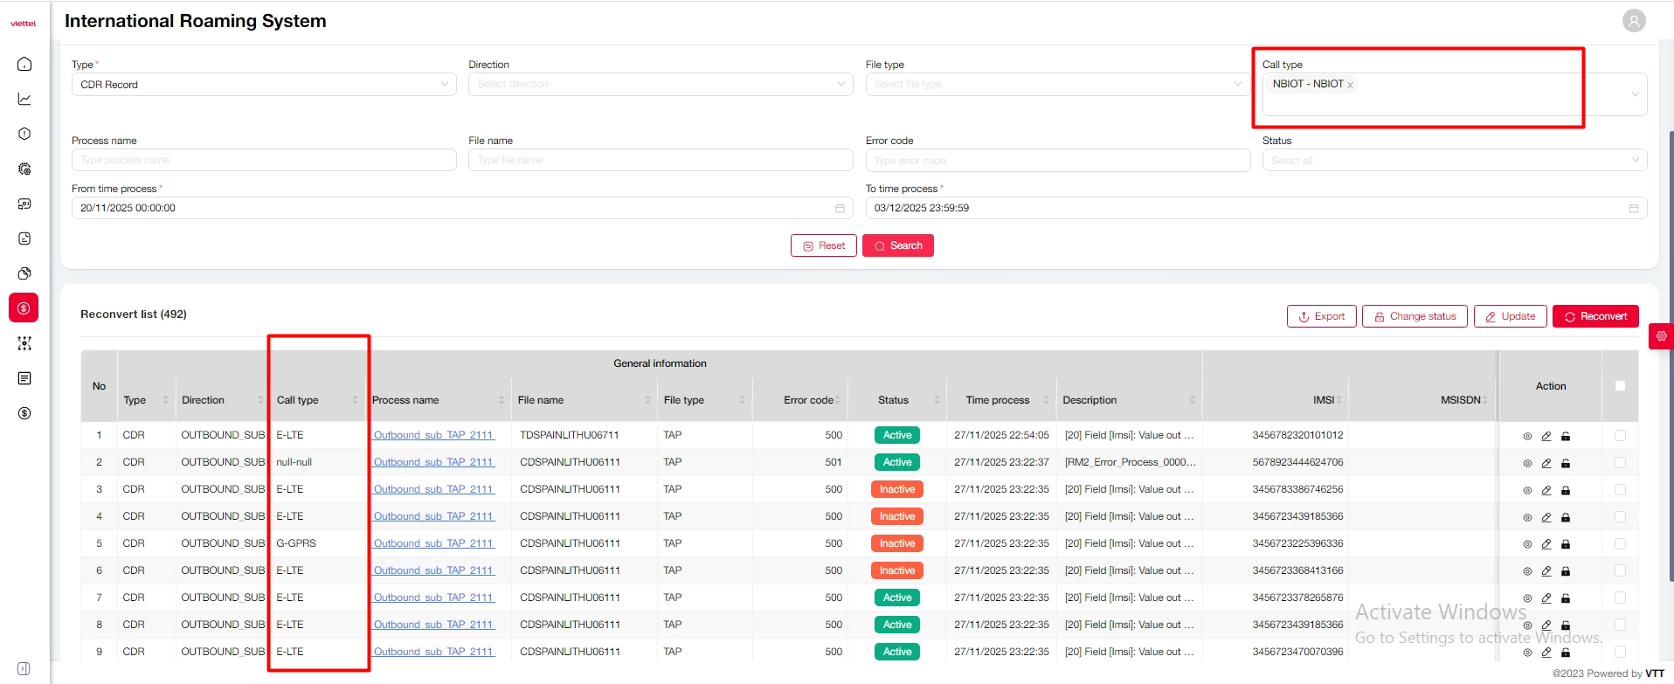The height and width of the screenshot is (684, 1674).
Task: Click the Search button
Action: click(x=898, y=246)
